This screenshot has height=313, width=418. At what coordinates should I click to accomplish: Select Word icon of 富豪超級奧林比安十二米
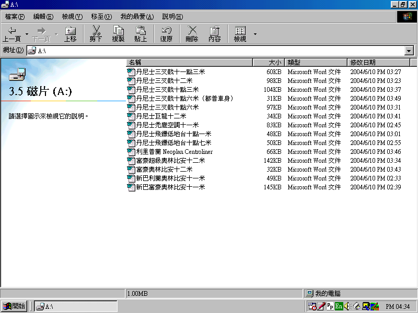pyautogui.click(x=131, y=161)
